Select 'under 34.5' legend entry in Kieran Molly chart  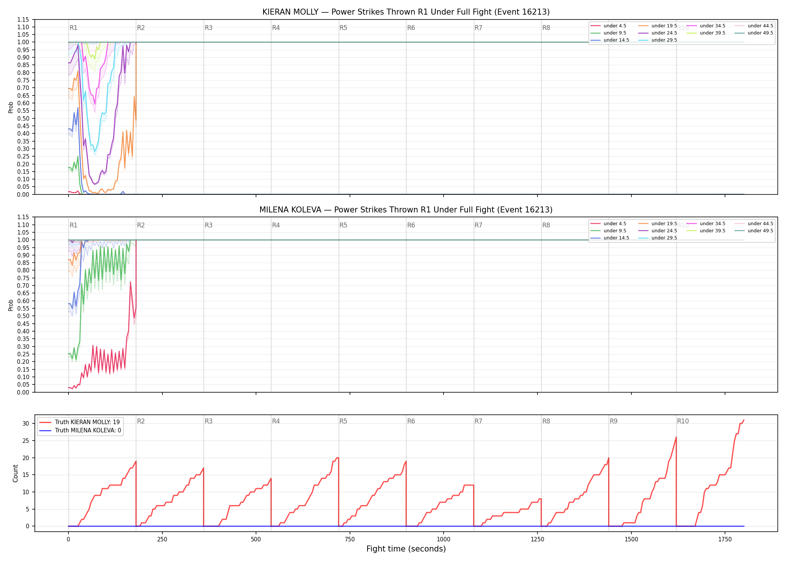706,26
